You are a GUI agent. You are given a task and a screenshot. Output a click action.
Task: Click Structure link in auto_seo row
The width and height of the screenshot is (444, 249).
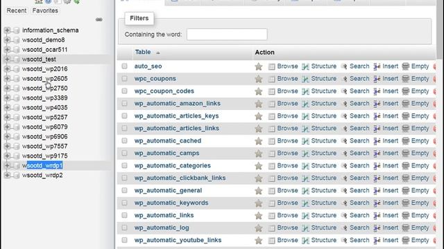(324, 66)
